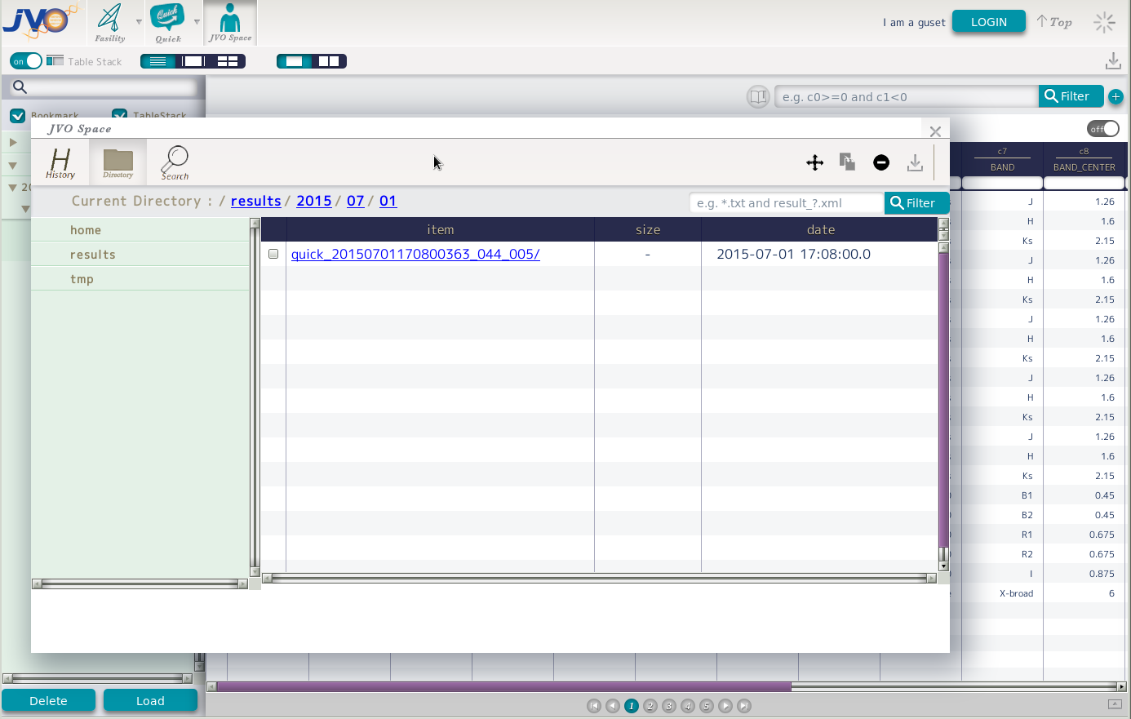Click the black minus remove icon

click(x=881, y=162)
